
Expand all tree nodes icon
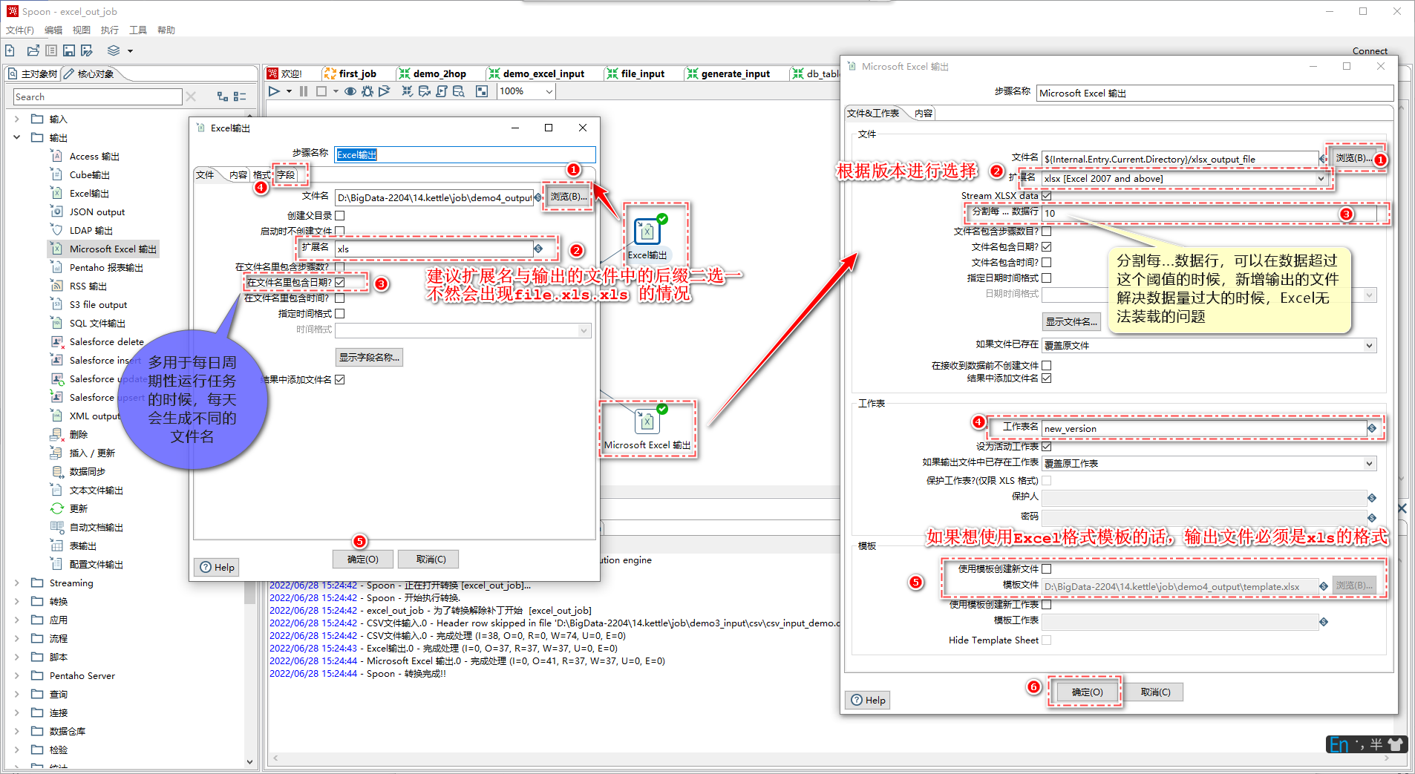[222, 96]
